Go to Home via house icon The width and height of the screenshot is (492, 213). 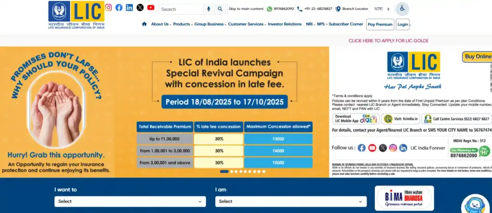[x=144, y=24]
